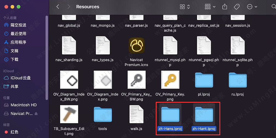Click the OV_Diagram_Index_BW.png diamond icon
This screenshot has height=138, width=276.
(x=69, y=80)
